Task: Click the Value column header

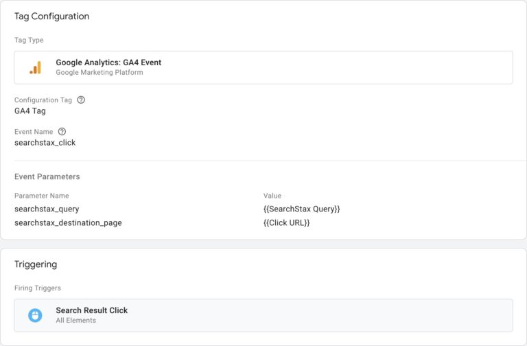Action: pos(272,196)
